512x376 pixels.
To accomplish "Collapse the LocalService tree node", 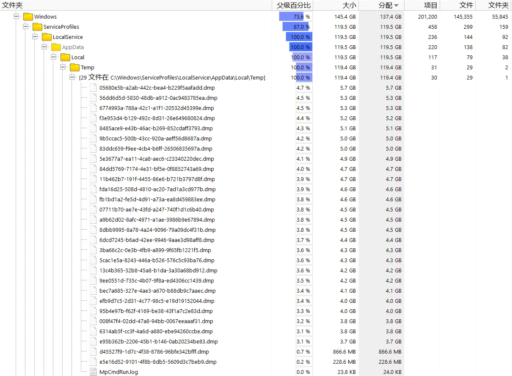I will (35, 37).
